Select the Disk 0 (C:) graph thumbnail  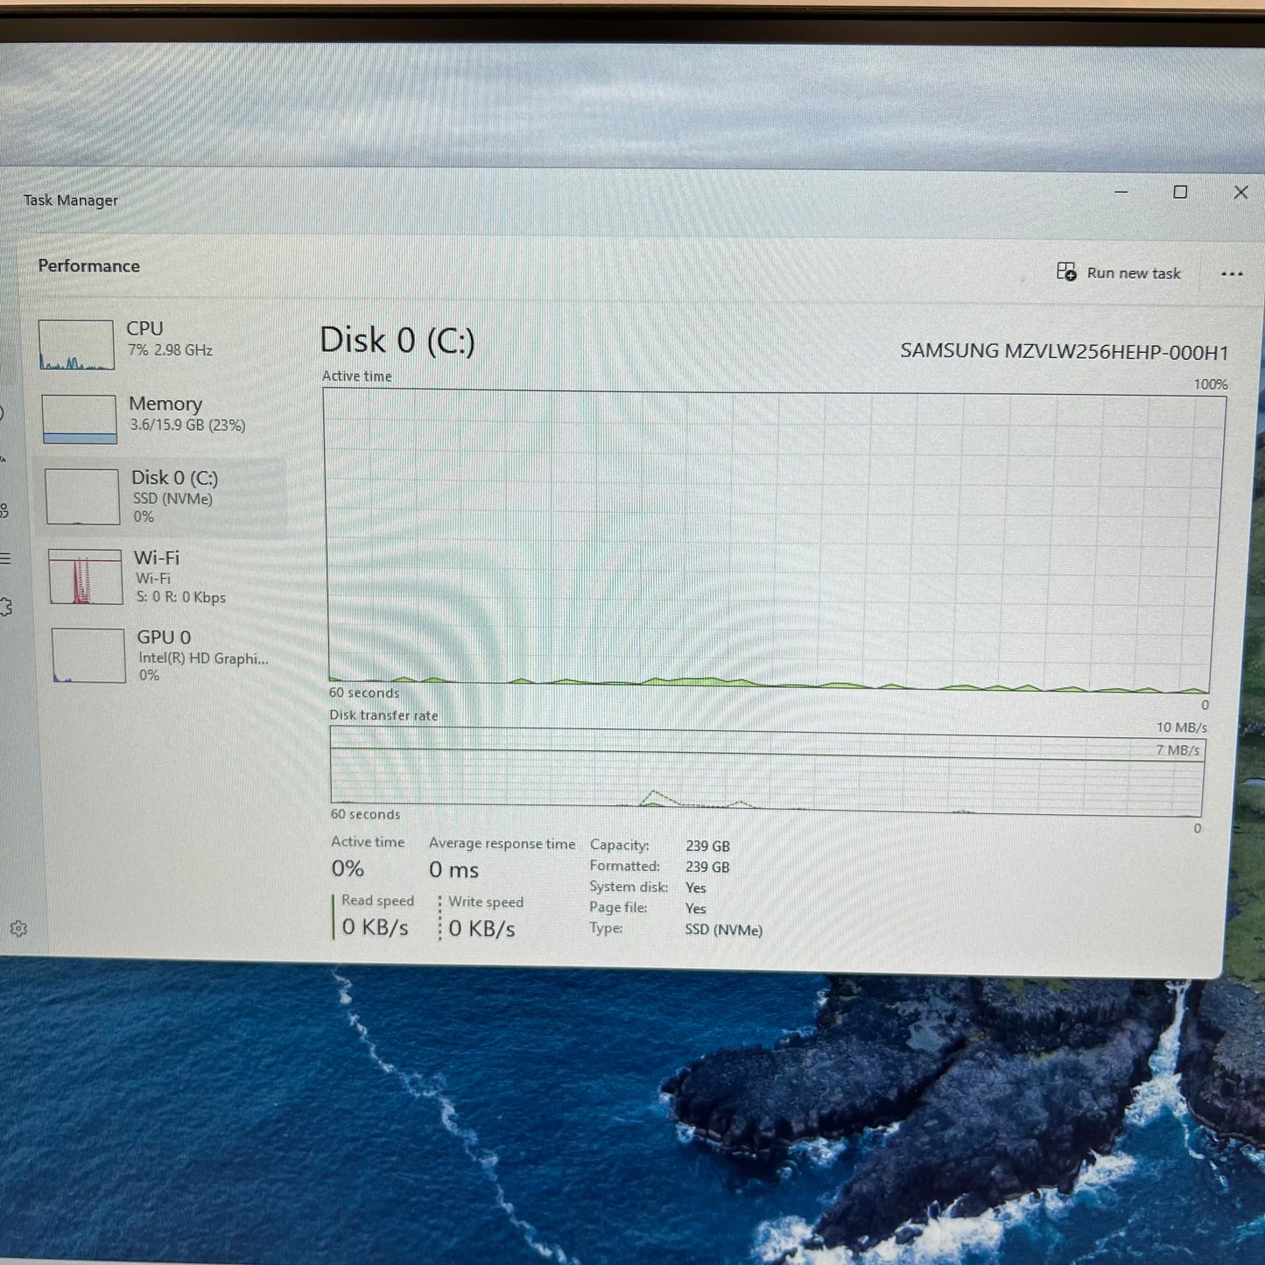[82, 495]
